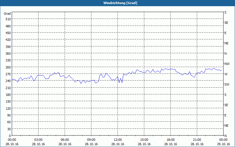Pick the 330 y-axis tick label
Screen dimensions: 235x147
point(8,60)
